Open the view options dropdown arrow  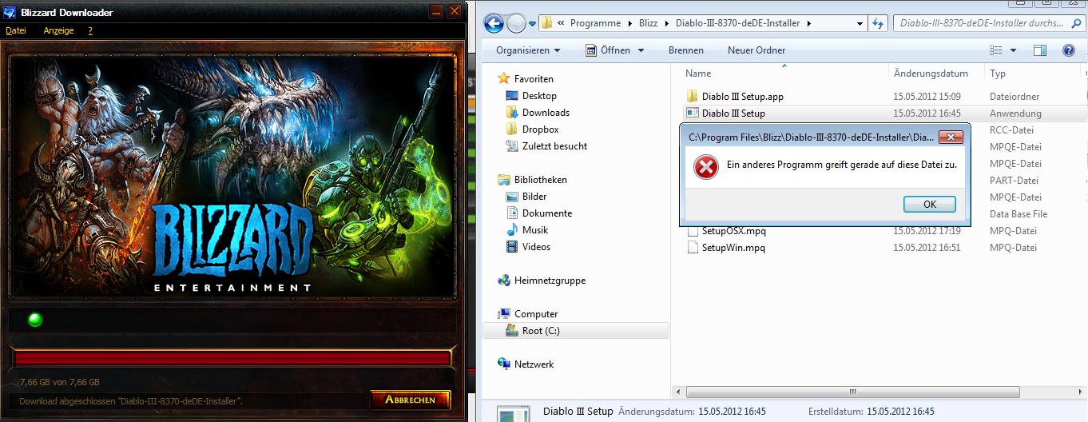[x=1013, y=50]
